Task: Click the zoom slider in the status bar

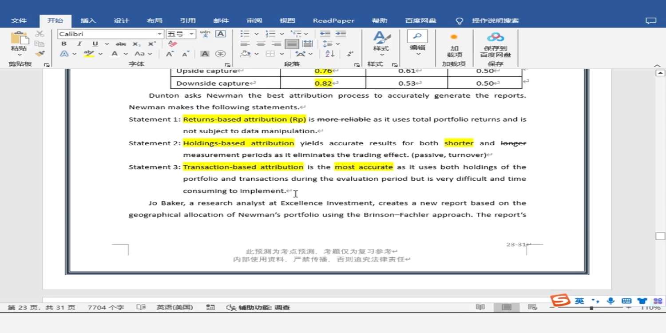Action: pos(591,308)
